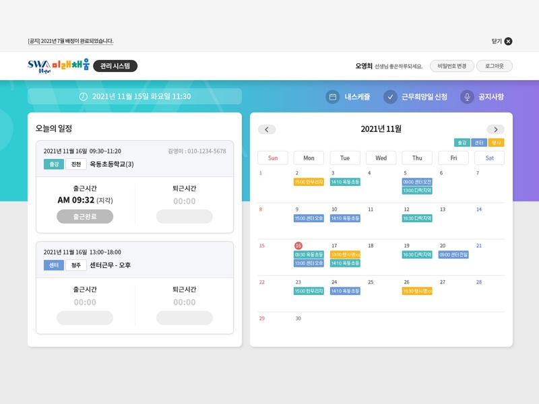Click the 관리 시스템 badge

[115, 66]
